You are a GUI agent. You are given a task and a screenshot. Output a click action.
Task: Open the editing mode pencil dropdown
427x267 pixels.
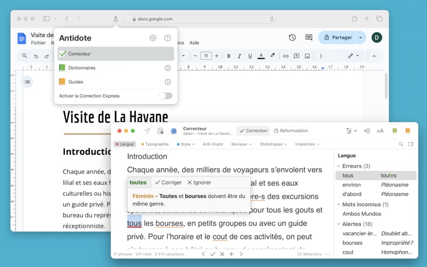(353, 56)
